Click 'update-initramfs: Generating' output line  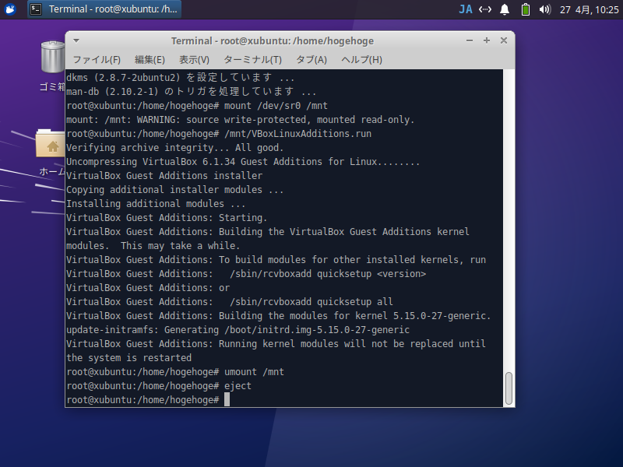[238, 330]
